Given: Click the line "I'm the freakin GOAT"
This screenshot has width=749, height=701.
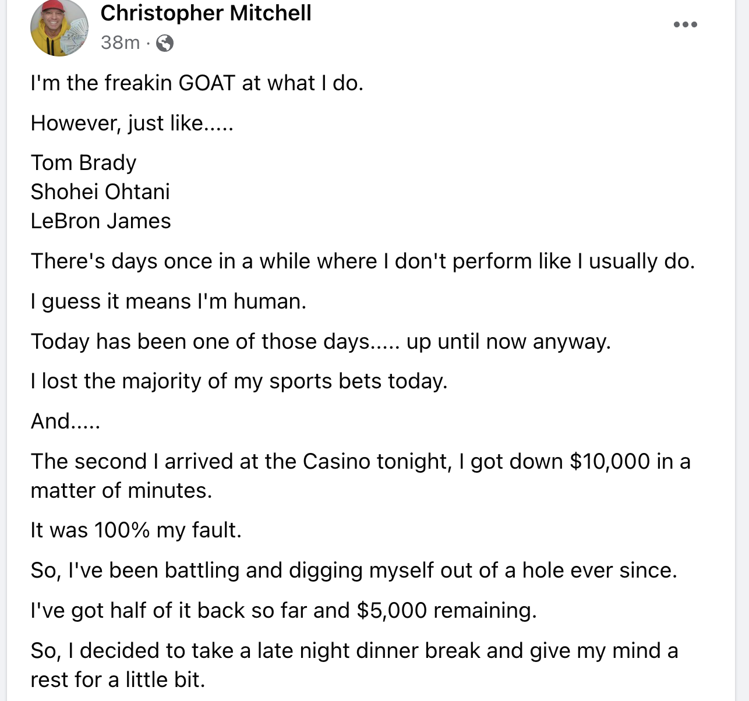Looking at the screenshot, I should [197, 83].
